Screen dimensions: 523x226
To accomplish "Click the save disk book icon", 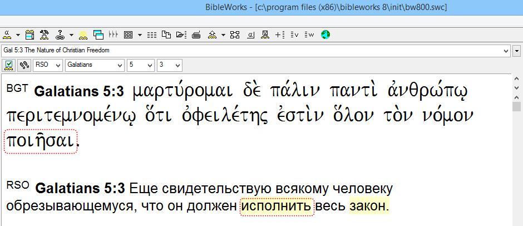I will [265, 35].
